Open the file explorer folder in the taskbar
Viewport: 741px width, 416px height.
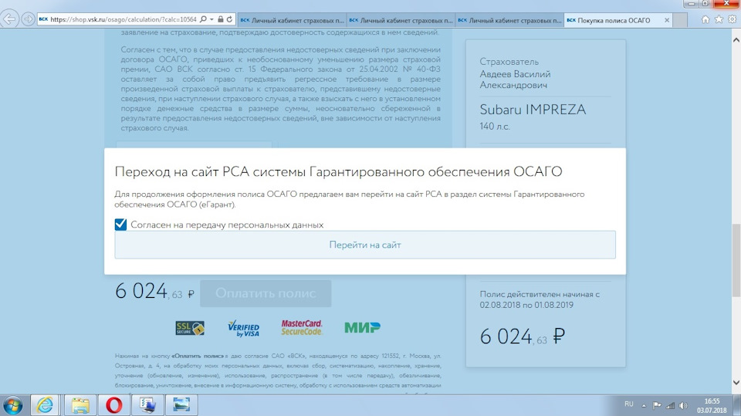pyautogui.click(x=80, y=405)
